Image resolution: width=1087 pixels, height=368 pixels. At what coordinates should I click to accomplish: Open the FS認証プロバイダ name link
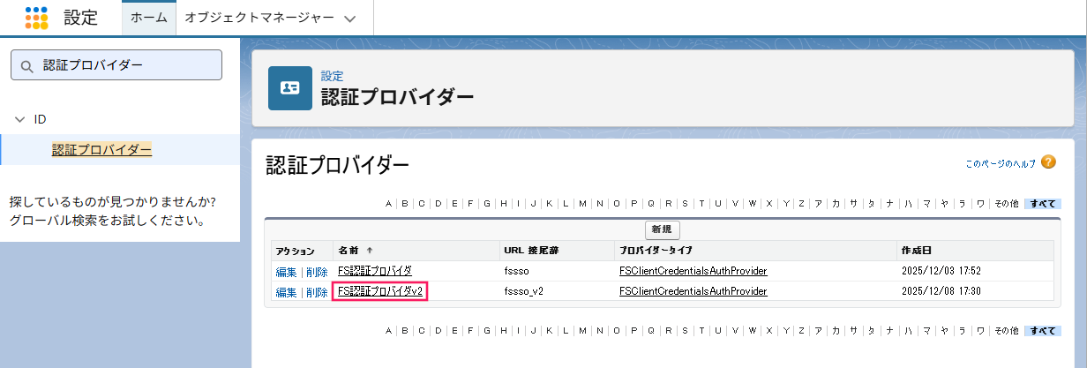coord(375,271)
